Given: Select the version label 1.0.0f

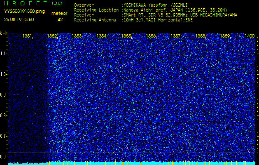Looking at the screenshot, I should (x=57, y=3).
